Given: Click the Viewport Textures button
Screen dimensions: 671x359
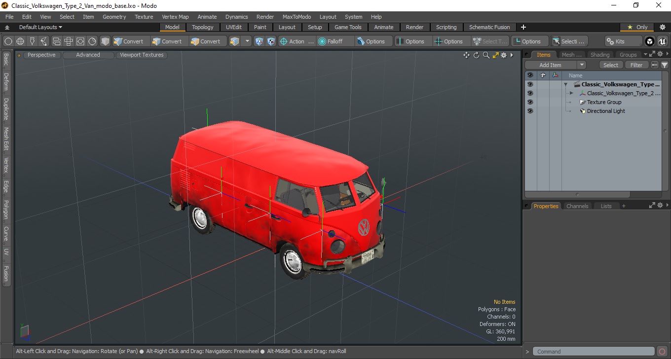Looking at the screenshot, I should click(x=142, y=55).
